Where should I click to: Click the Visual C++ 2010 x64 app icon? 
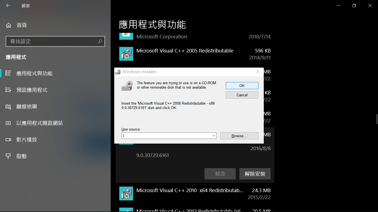point(126,194)
